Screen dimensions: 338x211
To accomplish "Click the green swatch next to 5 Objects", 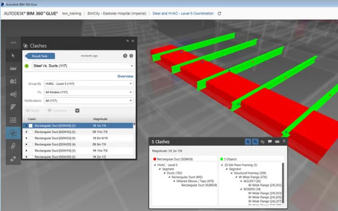I will coord(221,159).
